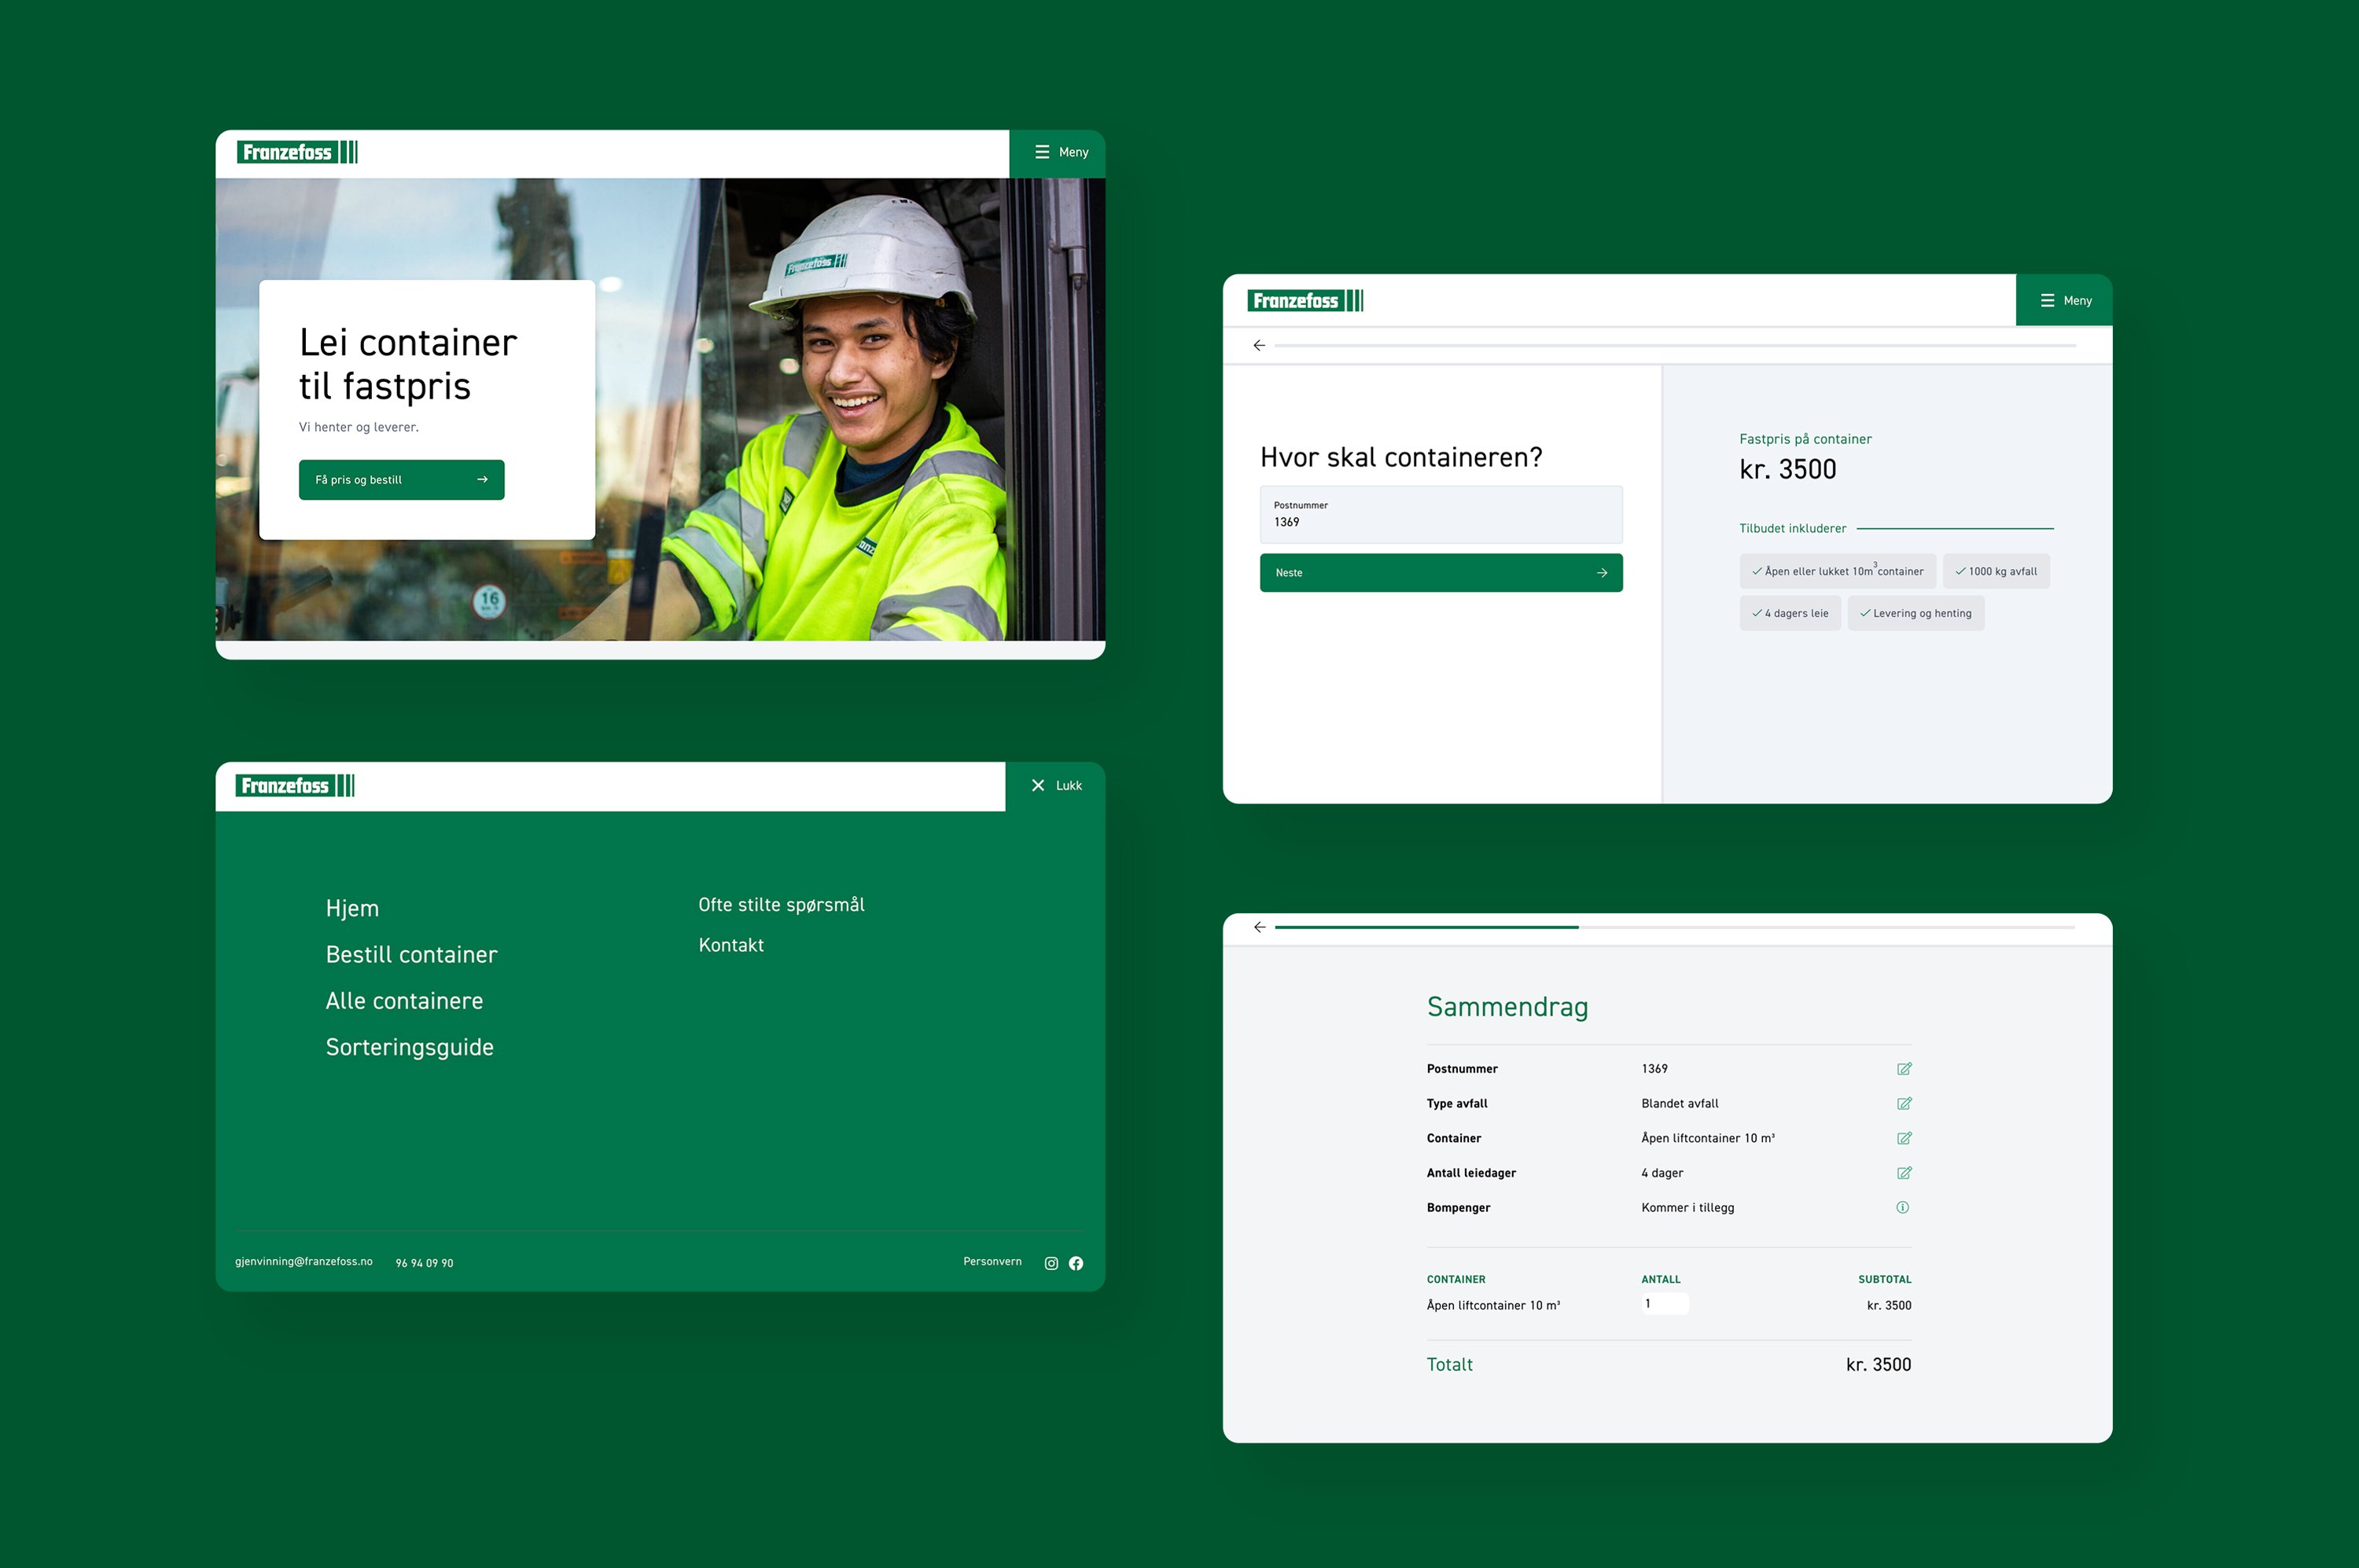
Task: Click the Franzefoss logo on the homepage mockup
Action: (297, 152)
